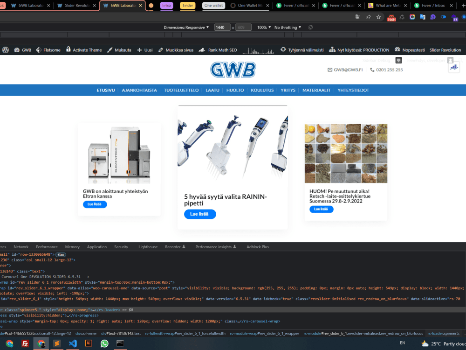The image size is (466, 350).
Task: Click Lue lisää under Retsch tour post
Action: coord(321,209)
